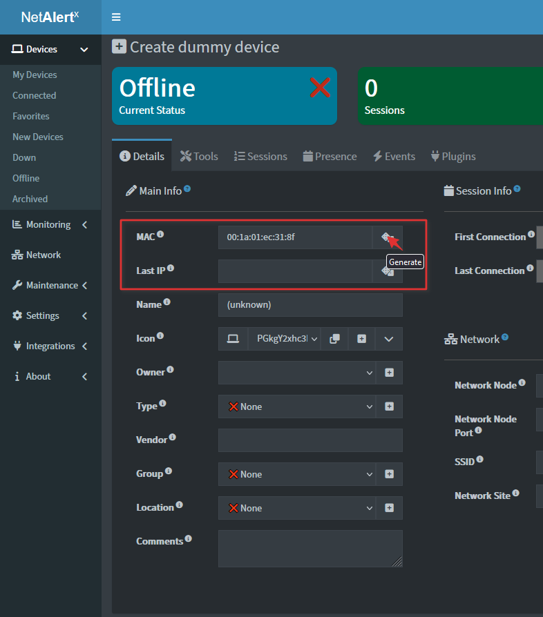Open the Location dropdown
543x617 pixels.
pyautogui.click(x=296, y=508)
